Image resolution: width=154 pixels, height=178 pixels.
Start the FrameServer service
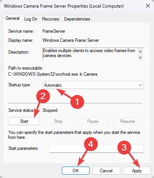(24, 121)
